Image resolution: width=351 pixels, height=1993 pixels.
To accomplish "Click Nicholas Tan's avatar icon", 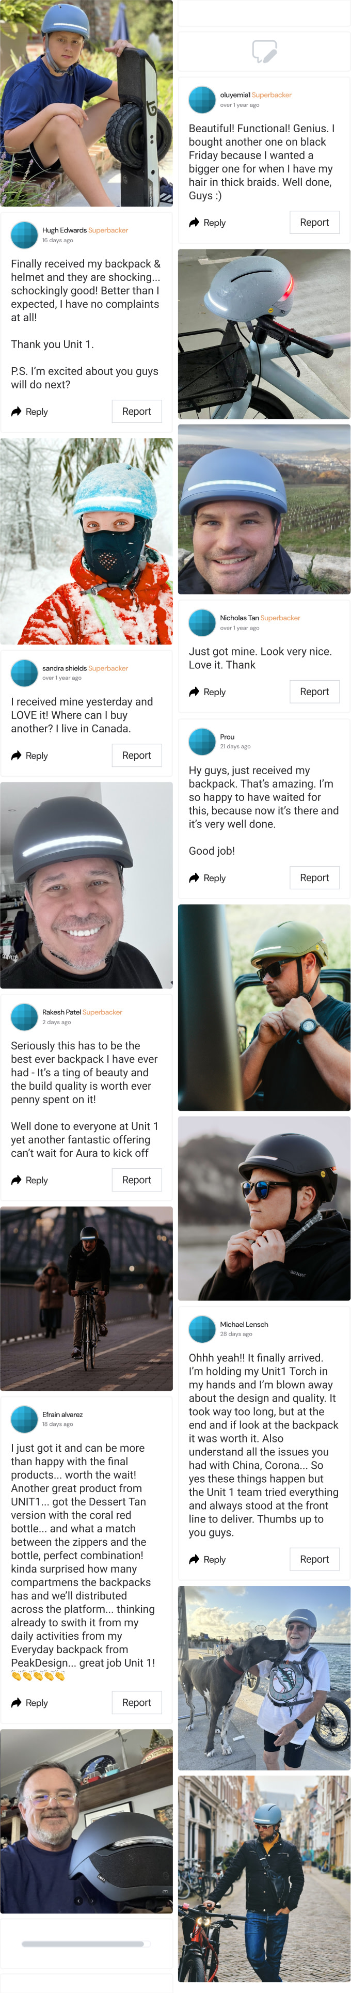I will 202,622.
